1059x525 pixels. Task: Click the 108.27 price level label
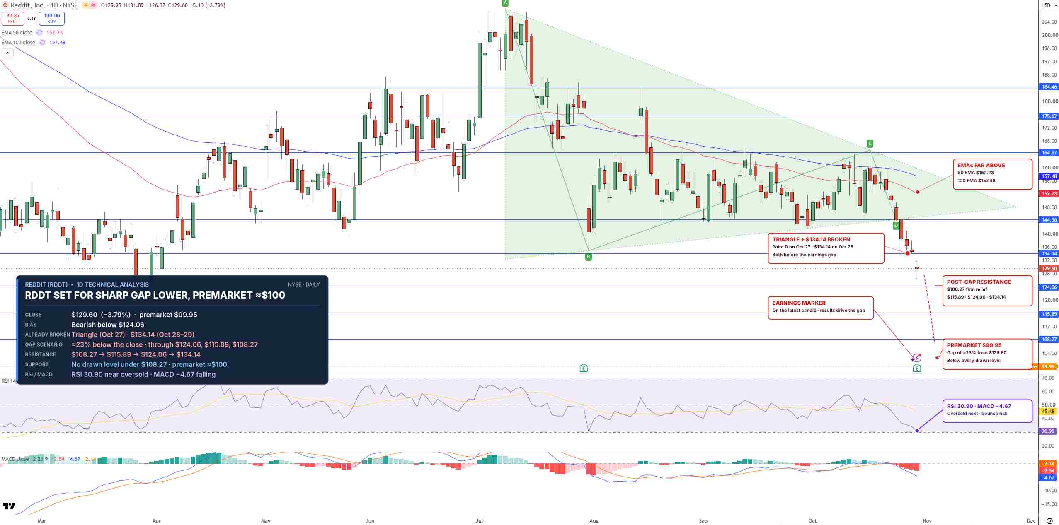click(x=1049, y=340)
